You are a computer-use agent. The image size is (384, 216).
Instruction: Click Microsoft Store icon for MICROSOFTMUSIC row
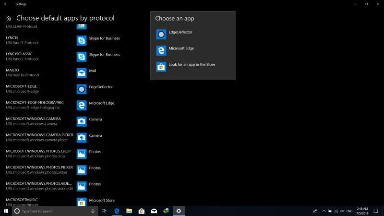point(82,202)
